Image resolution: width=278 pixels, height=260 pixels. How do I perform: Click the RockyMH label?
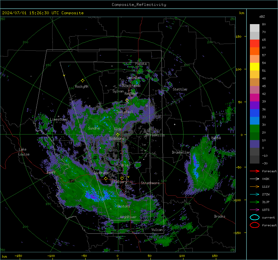pos(82,87)
